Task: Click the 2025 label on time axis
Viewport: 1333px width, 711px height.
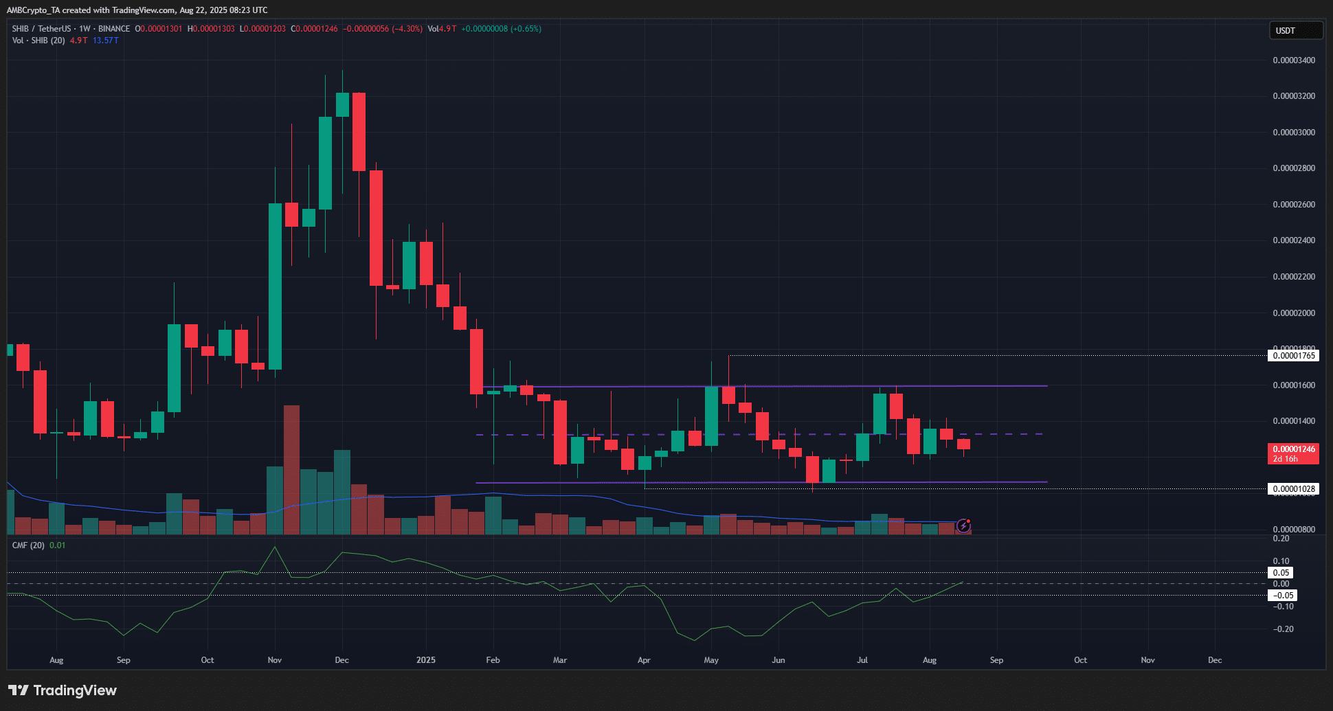Action: (426, 660)
